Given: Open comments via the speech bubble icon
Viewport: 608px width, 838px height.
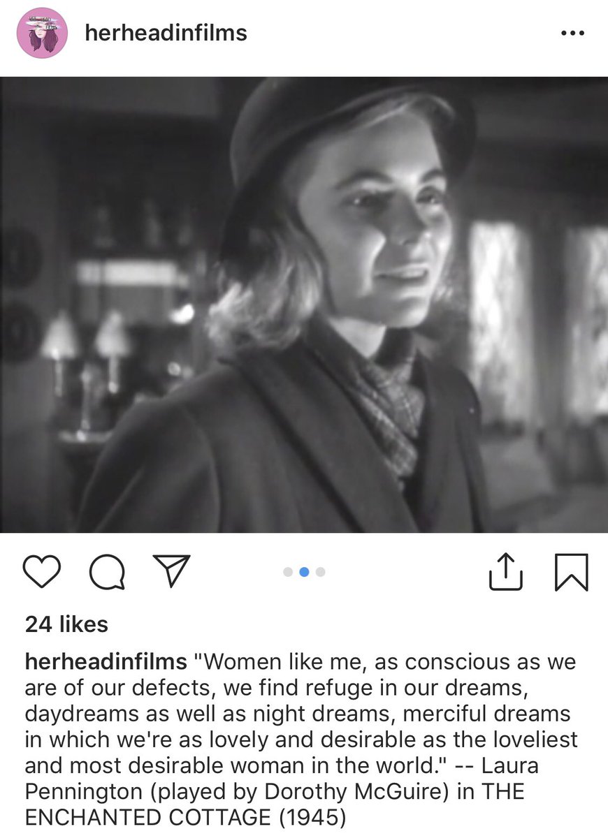Looking at the screenshot, I should click(x=108, y=573).
